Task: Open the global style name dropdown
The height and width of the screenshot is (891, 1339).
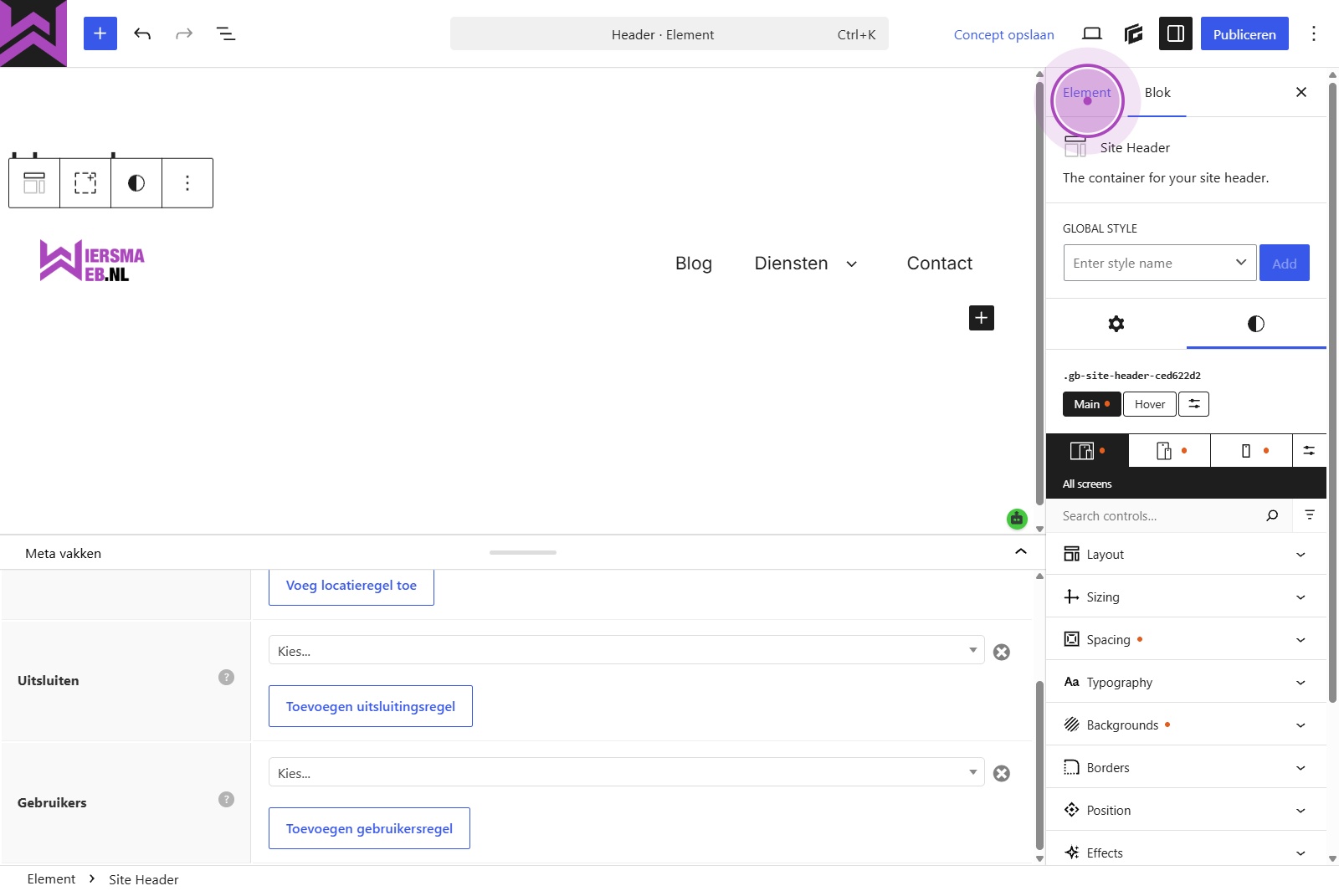Action: click(x=1160, y=263)
